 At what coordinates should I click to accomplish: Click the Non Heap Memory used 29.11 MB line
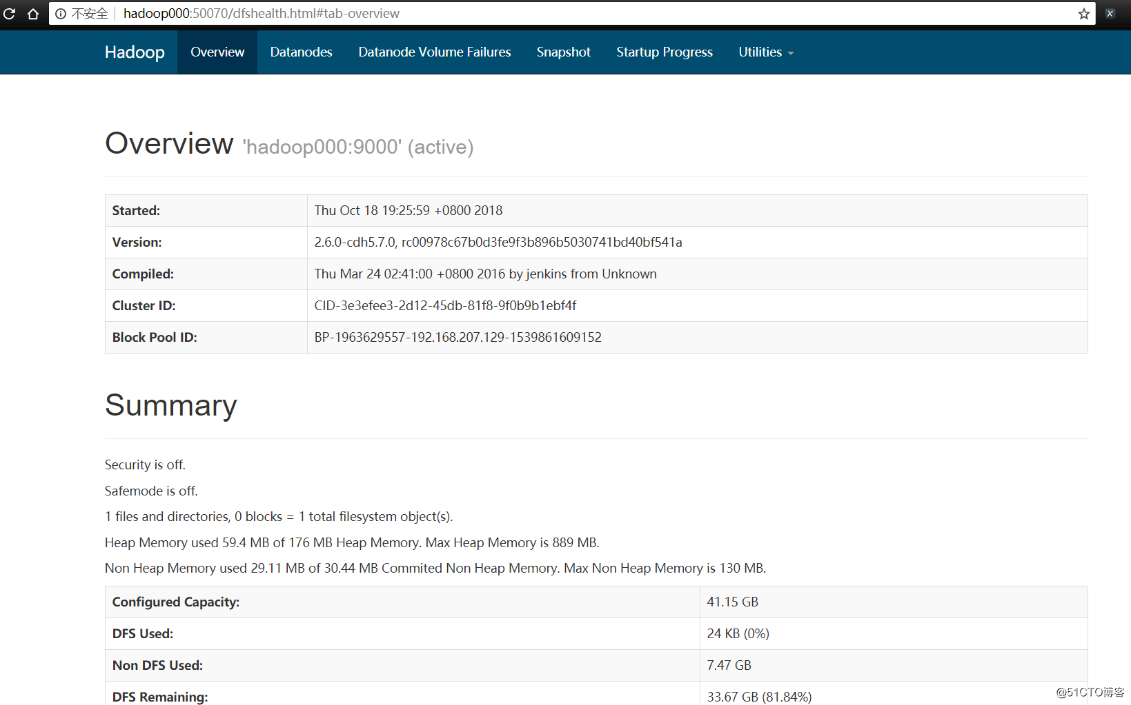point(435,569)
